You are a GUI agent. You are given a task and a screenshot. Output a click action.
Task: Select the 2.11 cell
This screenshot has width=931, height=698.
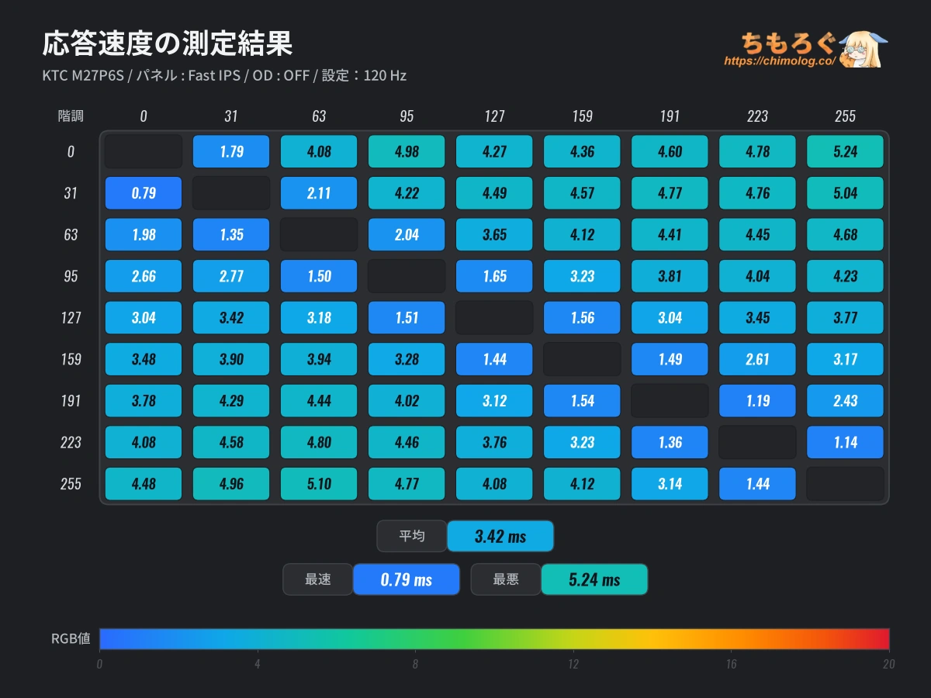click(x=319, y=193)
